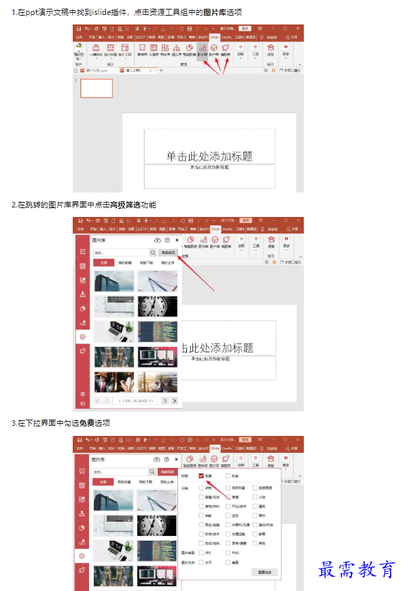Check the PNG image type checkbox
The height and width of the screenshot is (591, 401).
(x=228, y=552)
